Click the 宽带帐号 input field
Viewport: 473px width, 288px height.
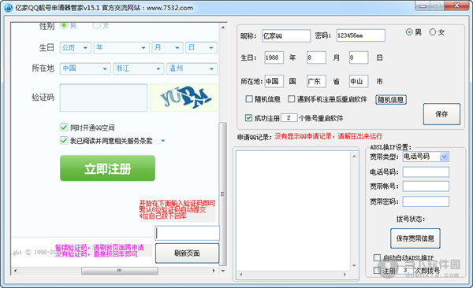coord(426,186)
